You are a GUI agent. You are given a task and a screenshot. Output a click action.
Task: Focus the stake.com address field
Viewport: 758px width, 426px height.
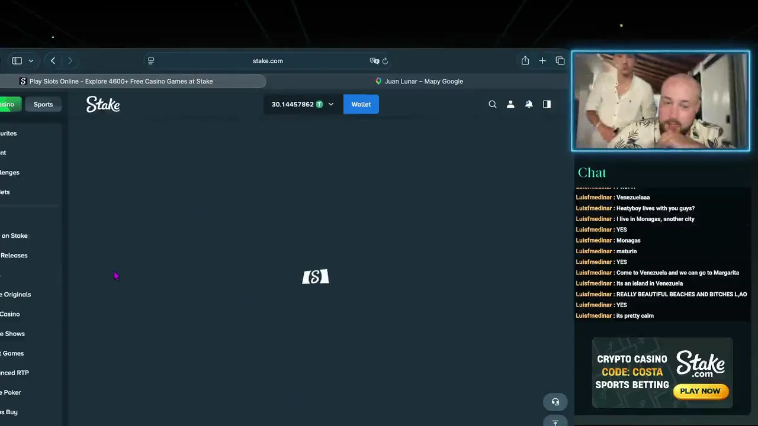pyautogui.click(x=268, y=61)
